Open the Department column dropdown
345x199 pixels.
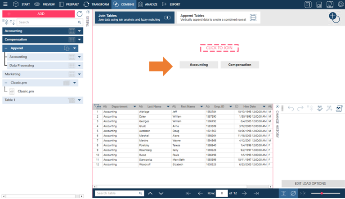pos(134,106)
